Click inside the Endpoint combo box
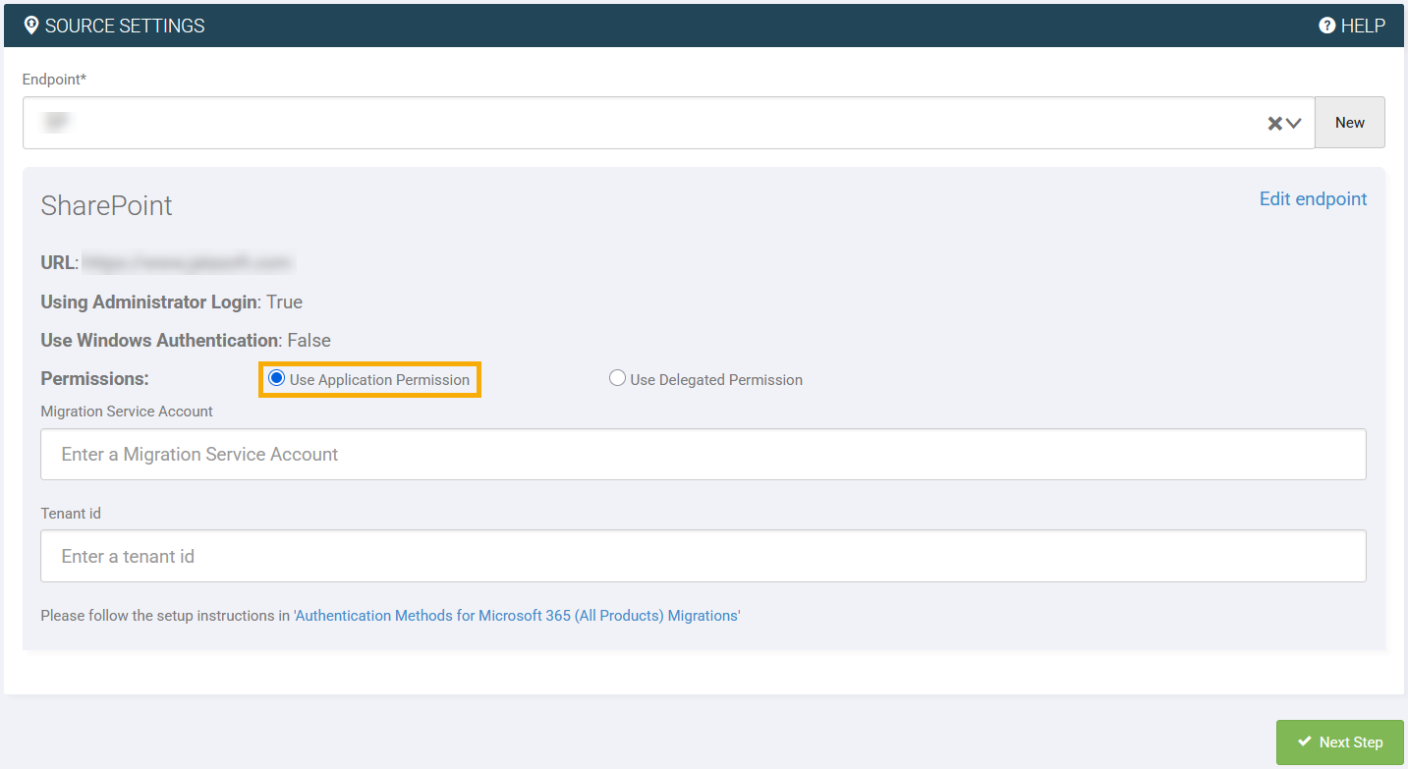Screen dimensions: 1408x769 (590, 122)
